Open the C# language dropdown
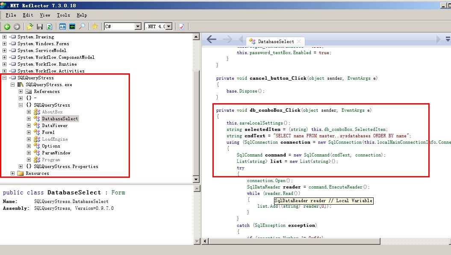This screenshot has width=451, height=255. click(138, 26)
